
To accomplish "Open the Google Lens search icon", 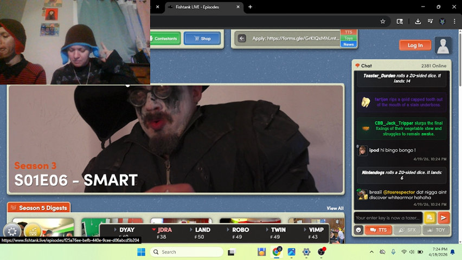I will click(x=400, y=21).
